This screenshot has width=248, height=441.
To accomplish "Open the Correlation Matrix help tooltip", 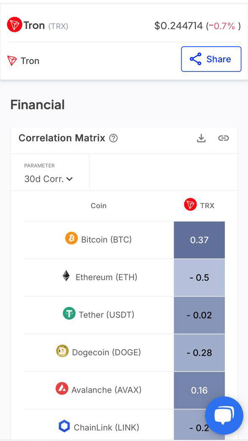I will 113,138.
